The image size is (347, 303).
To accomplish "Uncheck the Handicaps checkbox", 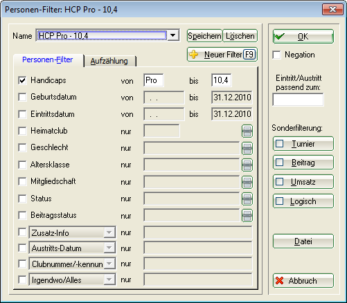I will [x=22, y=80].
